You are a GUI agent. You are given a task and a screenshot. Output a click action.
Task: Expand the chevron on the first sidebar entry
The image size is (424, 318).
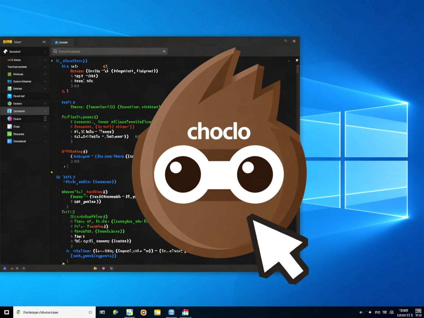[x=45, y=60]
